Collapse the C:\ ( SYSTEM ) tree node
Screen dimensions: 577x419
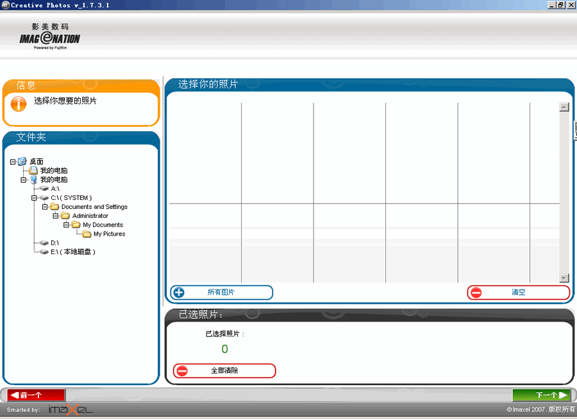[x=34, y=198]
